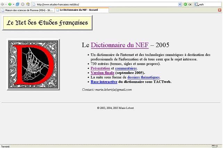Click the browser Back arrow

tap(2, 4)
